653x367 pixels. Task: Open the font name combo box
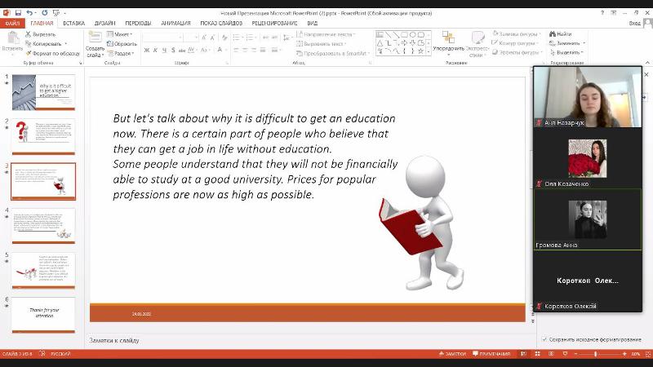[x=162, y=38]
